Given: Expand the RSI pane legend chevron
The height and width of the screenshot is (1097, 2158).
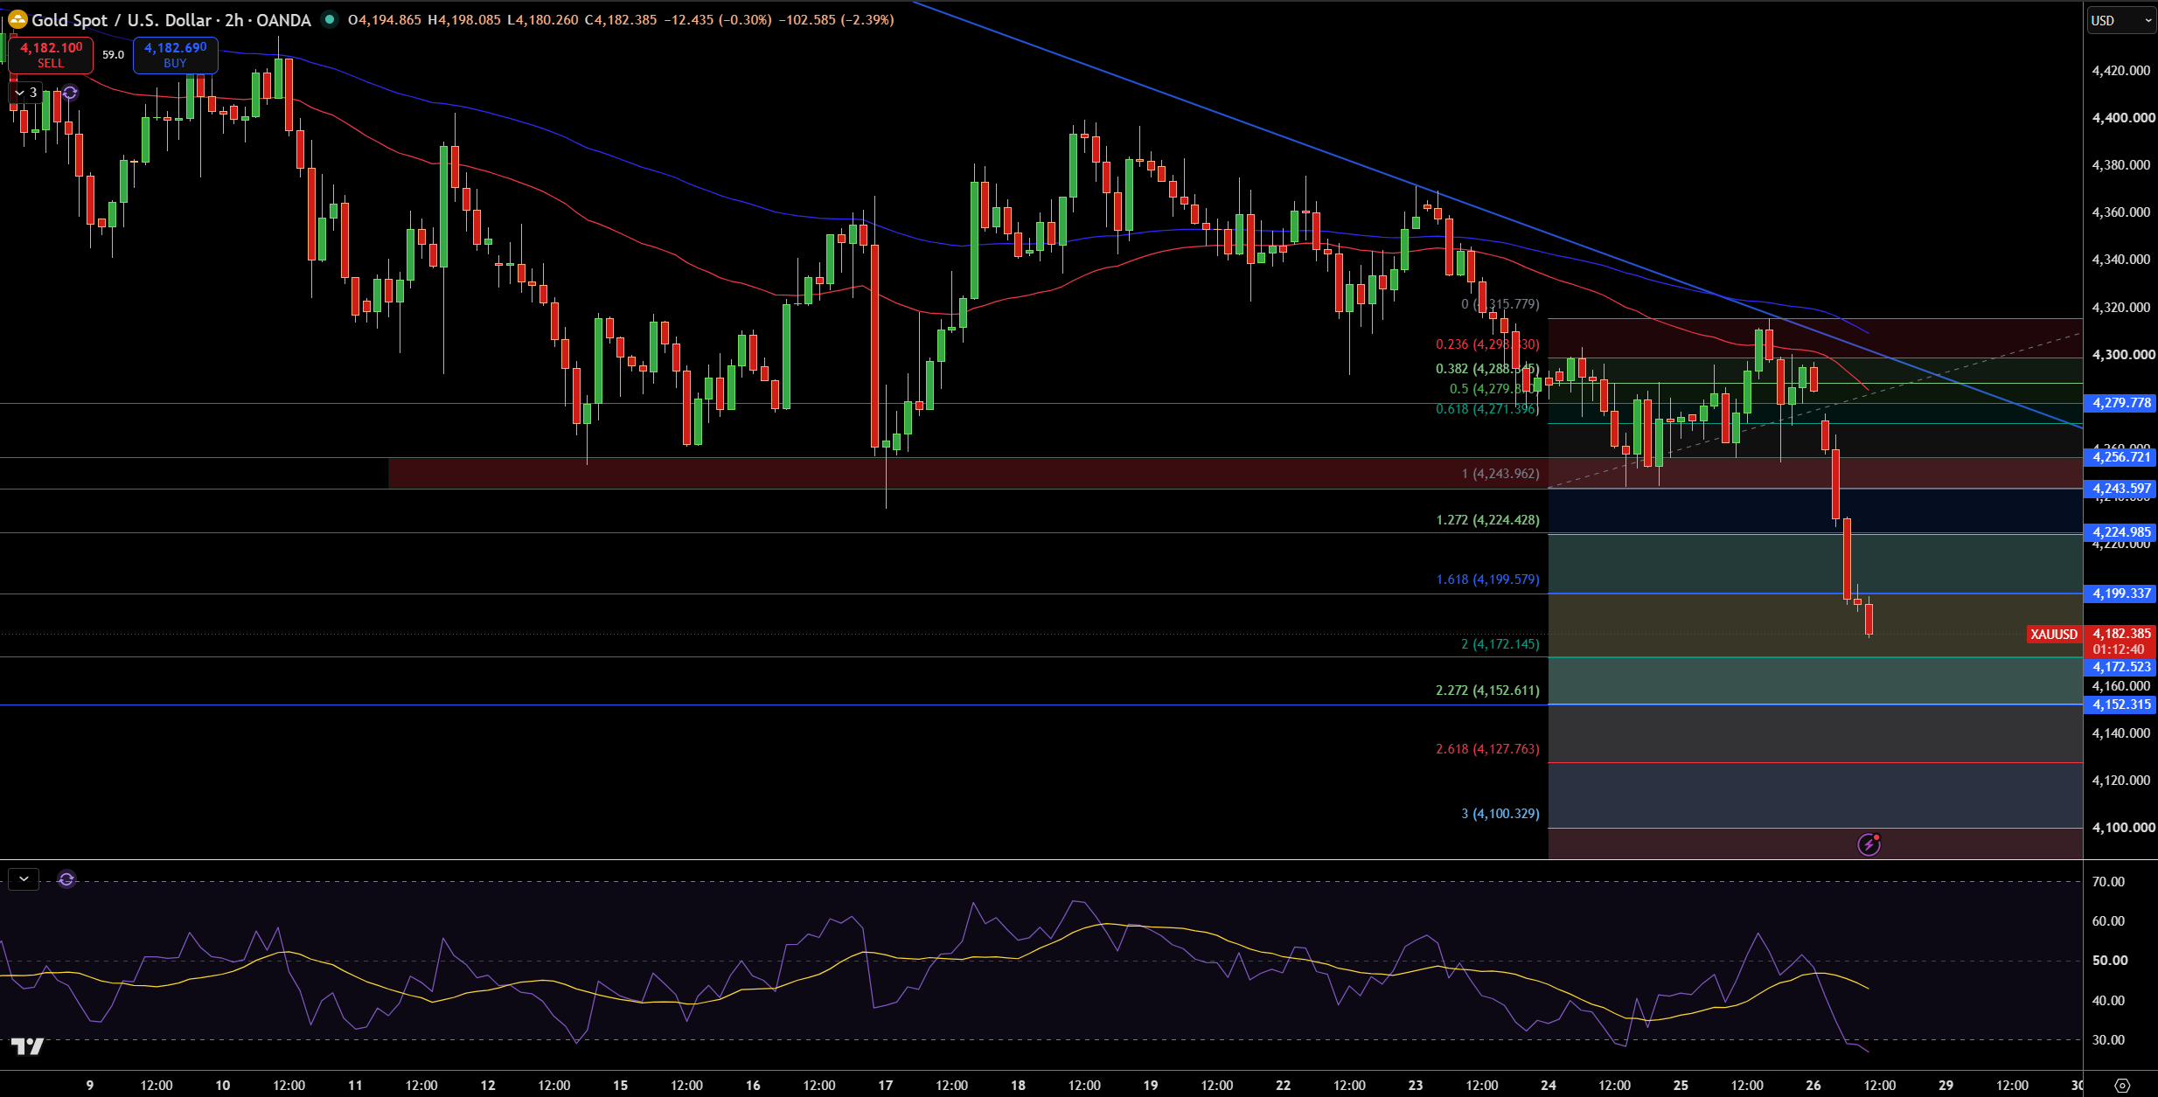Looking at the screenshot, I should [24, 878].
